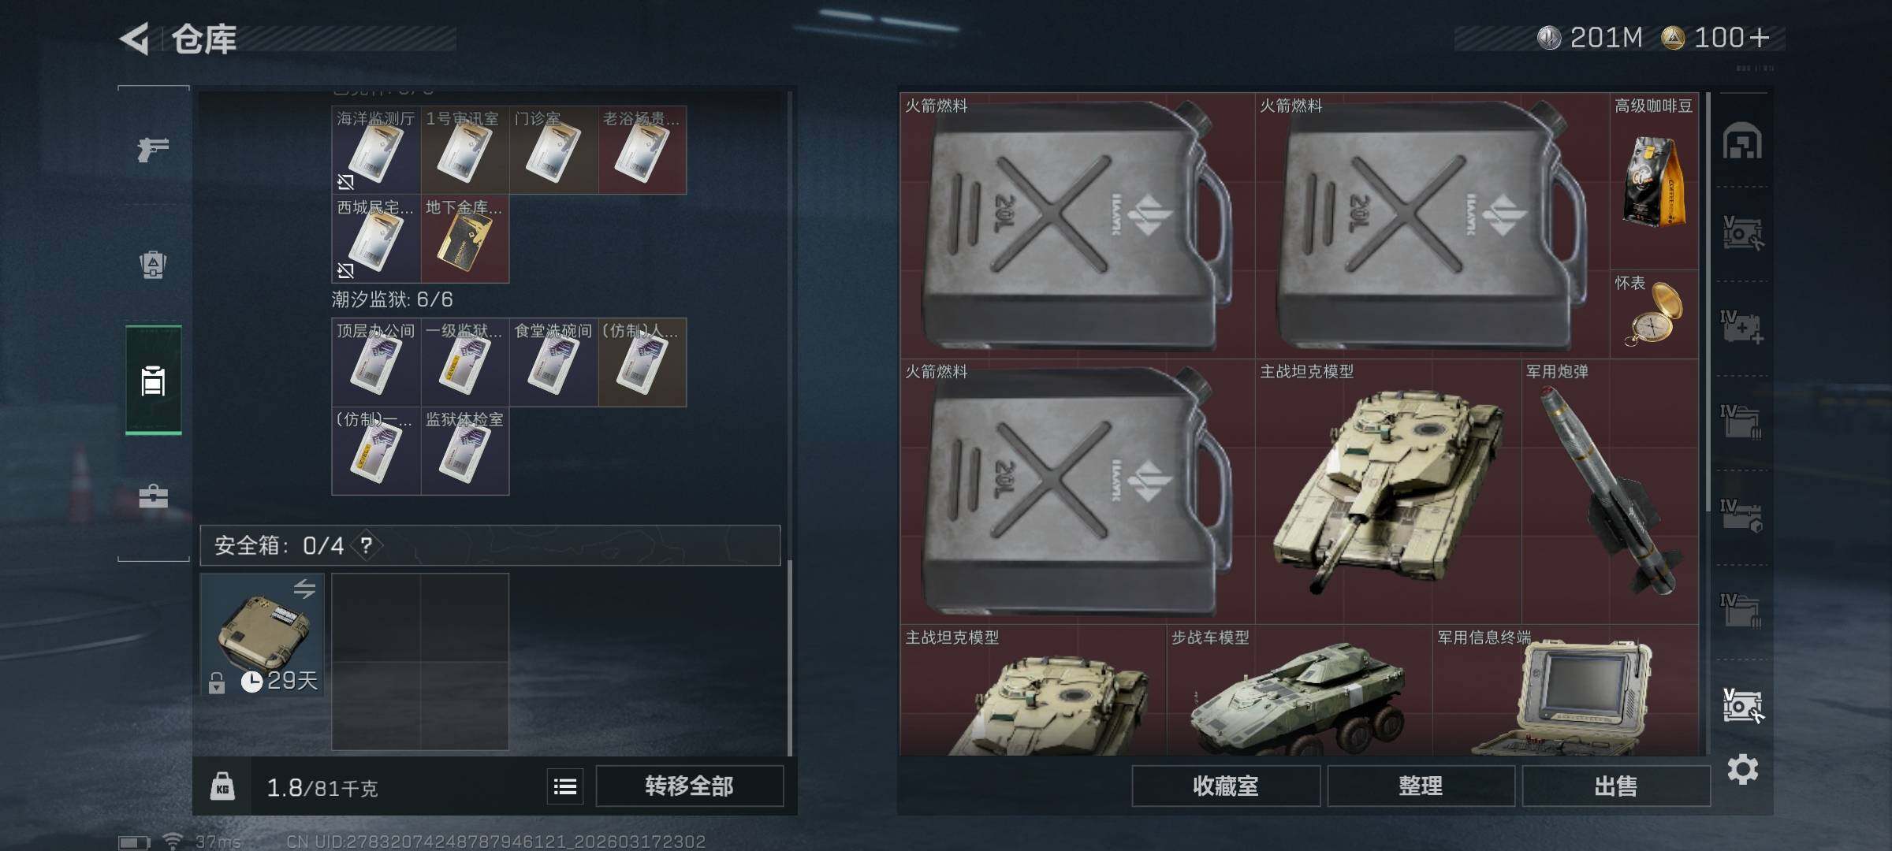The width and height of the screenshot is (1892, 851).
Task: Open the 收藏室 collection room button
Action: click(x=1226, y=786)
